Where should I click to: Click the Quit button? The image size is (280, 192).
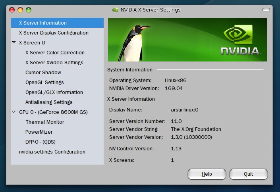click(x=248, y=174)
